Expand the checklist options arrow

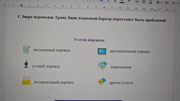click(178, 3)
